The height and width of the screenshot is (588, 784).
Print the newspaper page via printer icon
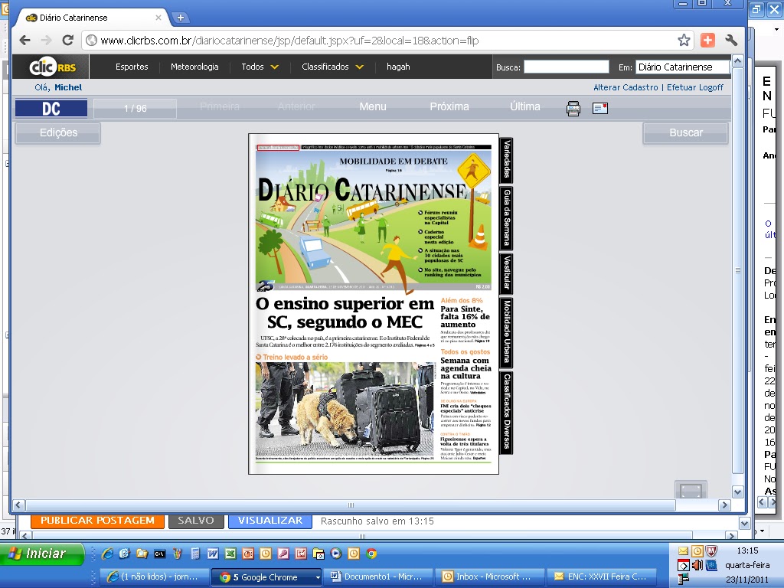pyautogui.click(x=573, y=108)
